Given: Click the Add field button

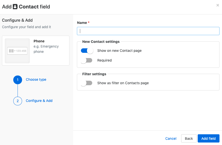Looking at the screenshot, I should coord(208,139).
